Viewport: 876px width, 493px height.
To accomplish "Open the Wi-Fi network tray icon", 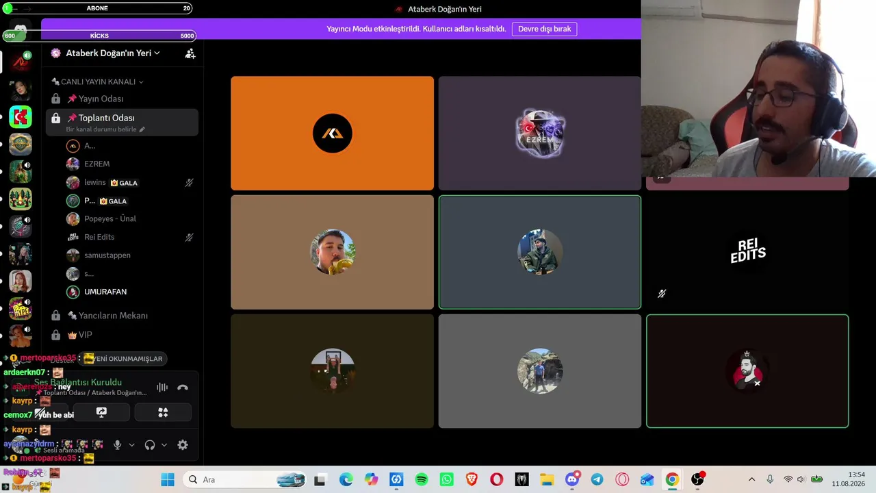I will (x=788, y=480).
